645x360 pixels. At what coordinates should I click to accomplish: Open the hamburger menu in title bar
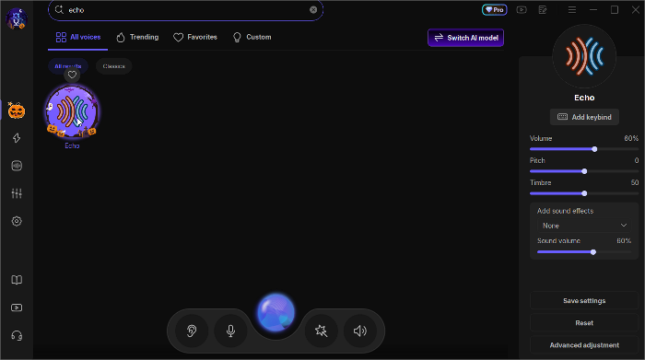(572, 10)
